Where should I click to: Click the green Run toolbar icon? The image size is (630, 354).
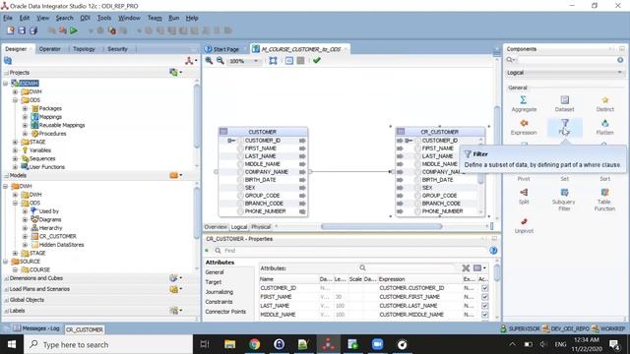pos(74,30)
